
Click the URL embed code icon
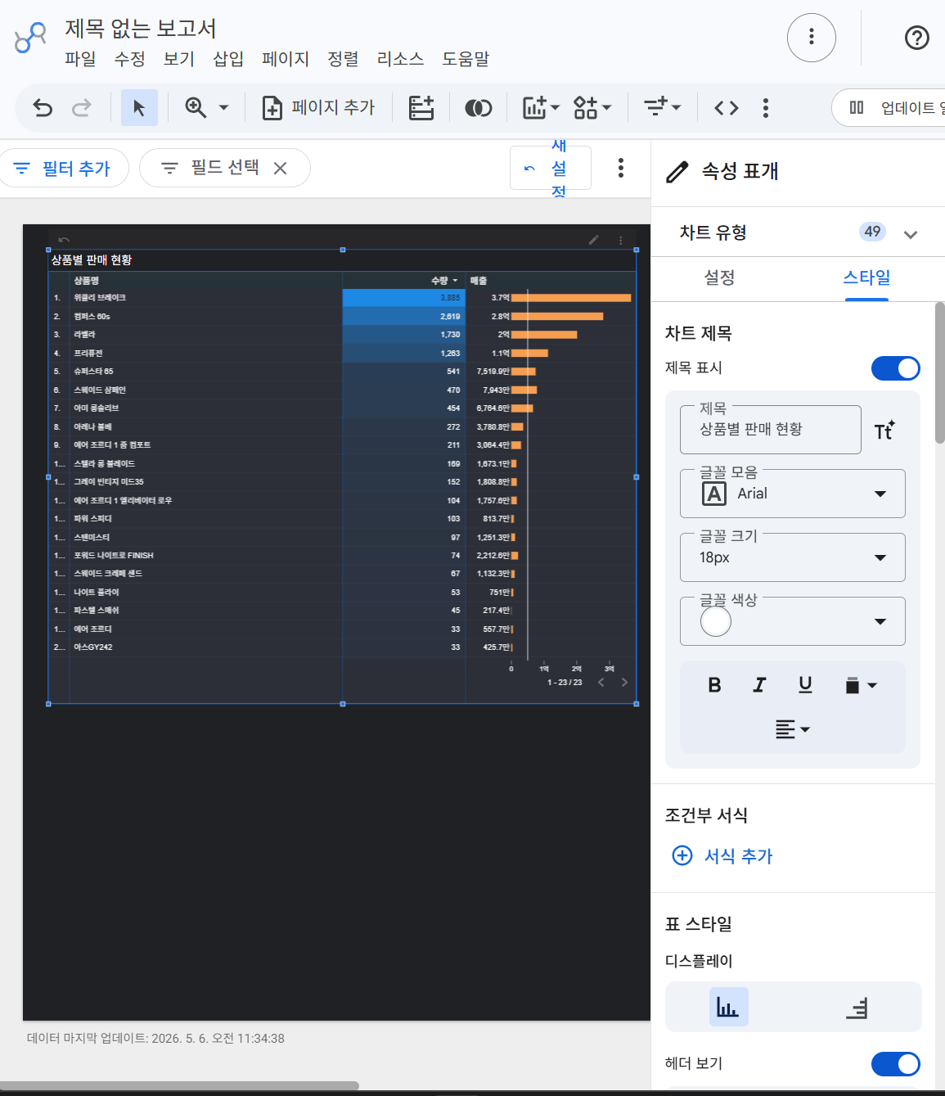[x=727, y=107]
